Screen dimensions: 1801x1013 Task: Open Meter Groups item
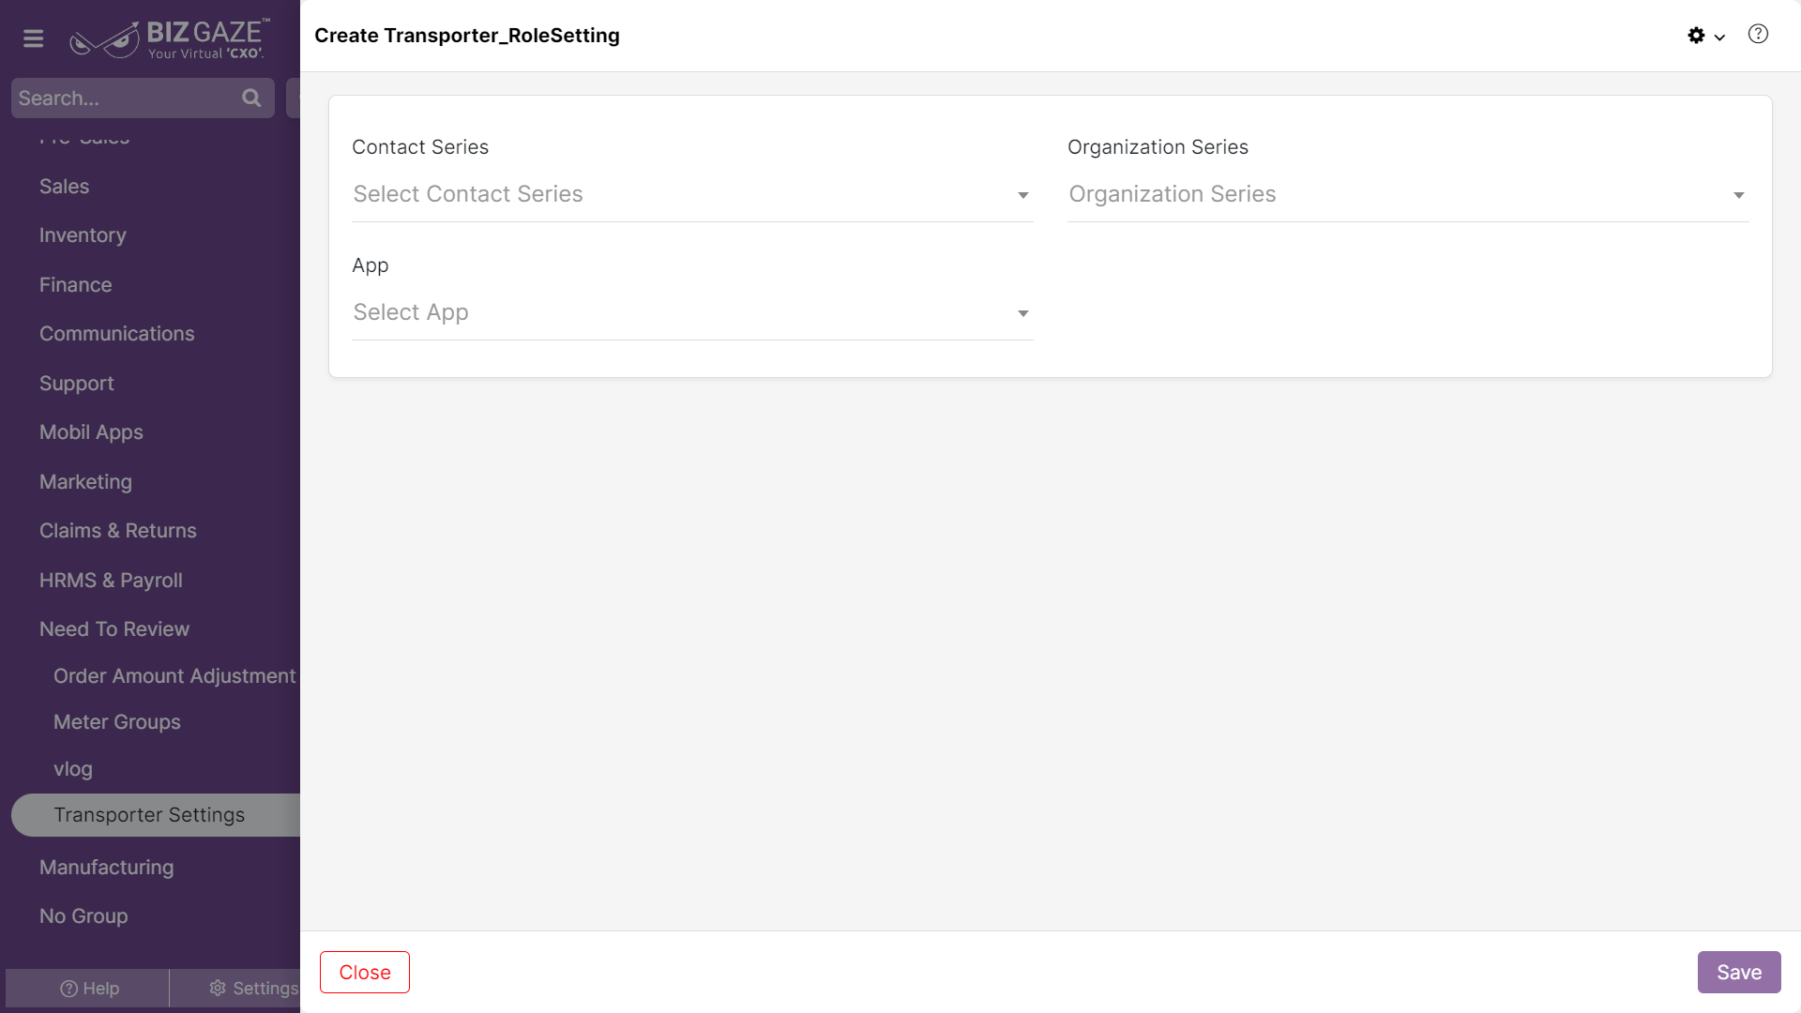click(x=116, y=722)
